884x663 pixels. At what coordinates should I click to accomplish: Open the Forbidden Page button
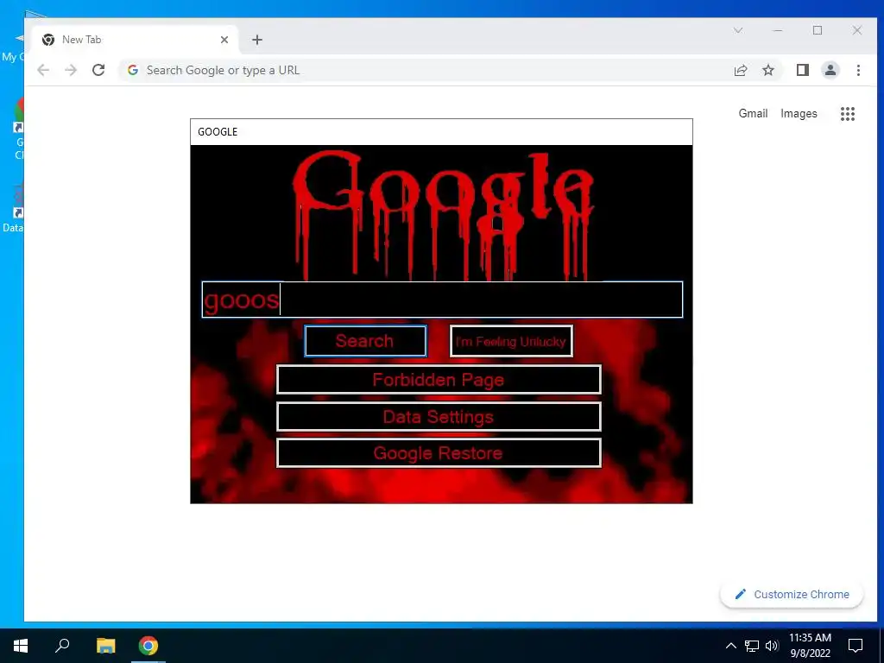coord(439,380)
